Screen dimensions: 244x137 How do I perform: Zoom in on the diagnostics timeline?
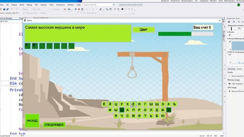pyautogui.click(x=239, y=22)
